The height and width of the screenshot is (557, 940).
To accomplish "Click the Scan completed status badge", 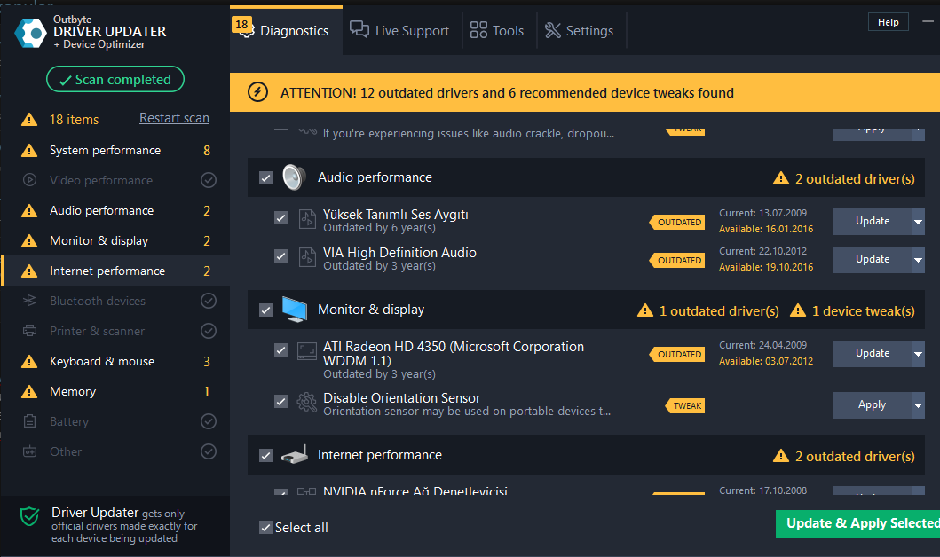I will click(115, 79).
